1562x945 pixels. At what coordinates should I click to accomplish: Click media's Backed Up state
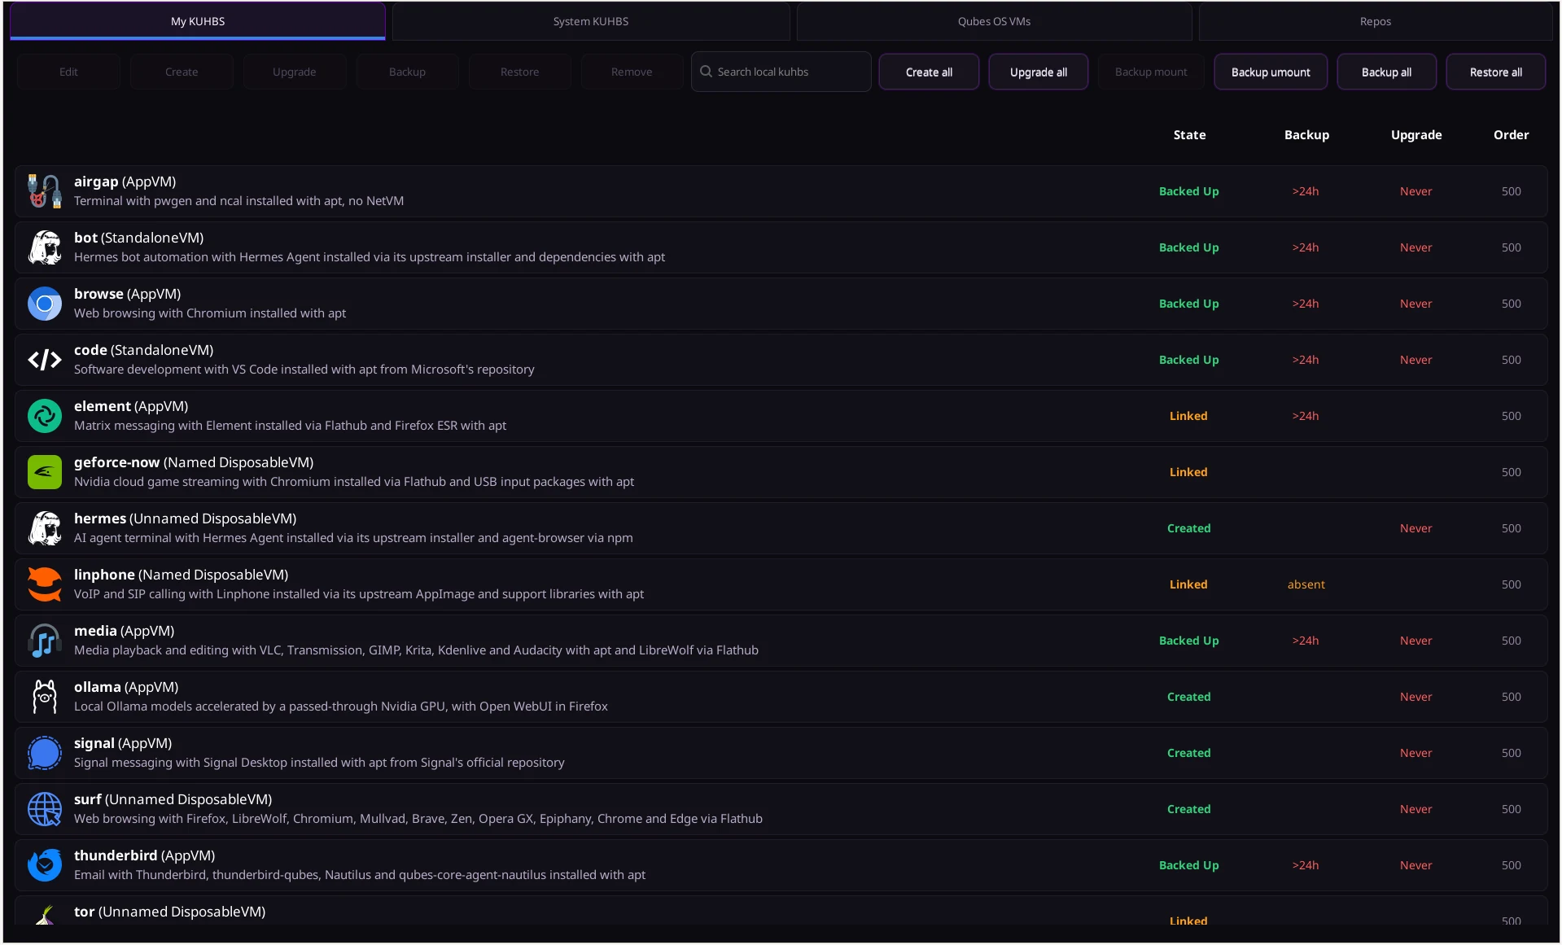click(1188, 641)
